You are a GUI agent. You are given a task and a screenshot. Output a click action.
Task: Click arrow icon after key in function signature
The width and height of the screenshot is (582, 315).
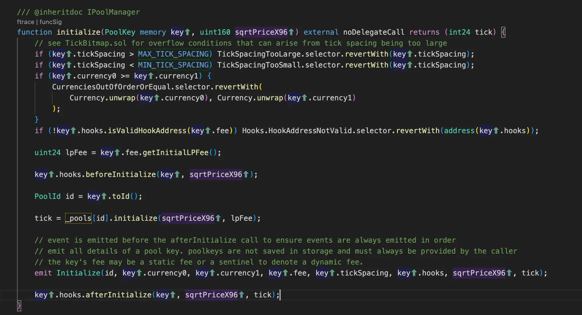187,32
